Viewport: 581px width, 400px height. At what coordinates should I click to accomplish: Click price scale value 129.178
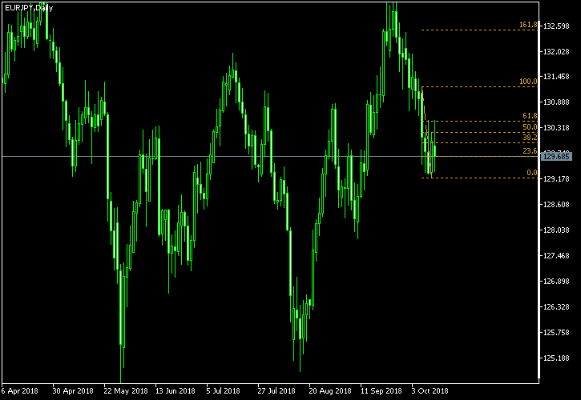coord(556,179)
